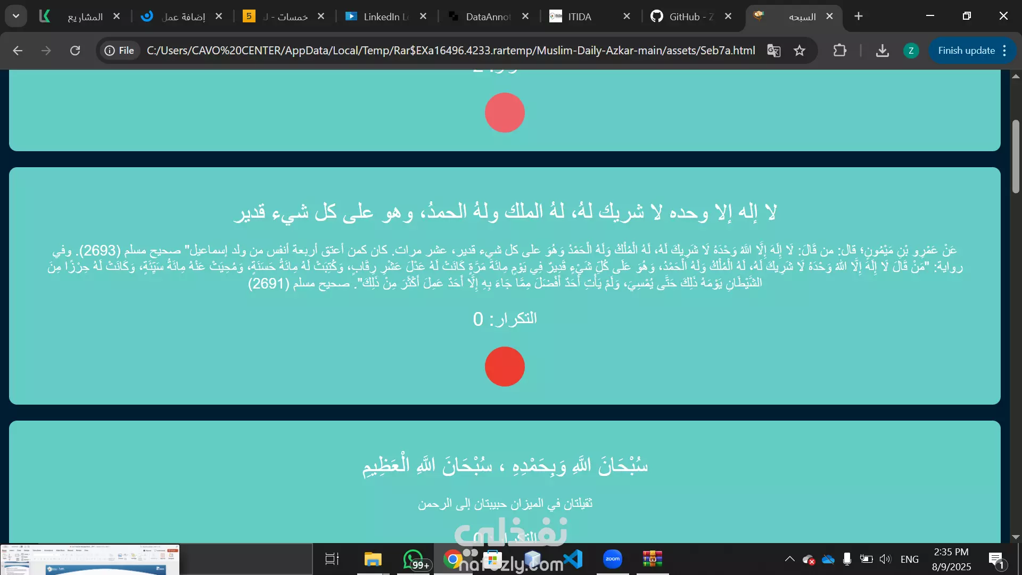Open WinRAR from taskbar

(x=653, y=559)
